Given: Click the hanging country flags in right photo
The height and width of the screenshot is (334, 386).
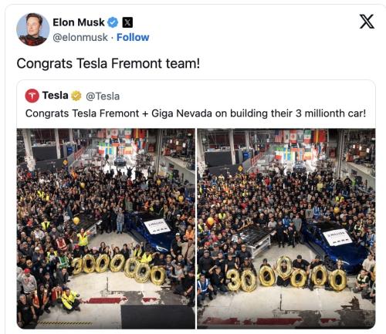Looking at the screenshot, I should click(x=300, y=145).
